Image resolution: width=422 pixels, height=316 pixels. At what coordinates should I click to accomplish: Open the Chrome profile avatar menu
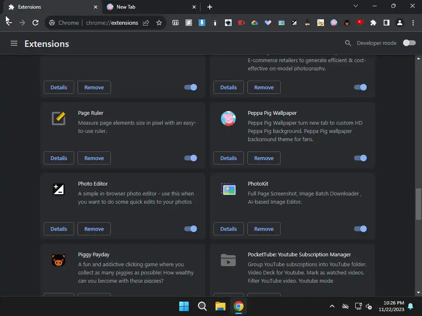tap(400, 23)
